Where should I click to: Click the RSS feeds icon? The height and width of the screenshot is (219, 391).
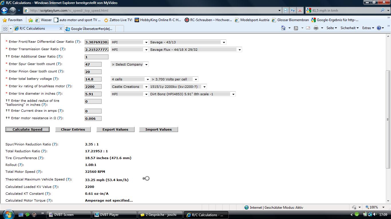(x=296, y=28)
